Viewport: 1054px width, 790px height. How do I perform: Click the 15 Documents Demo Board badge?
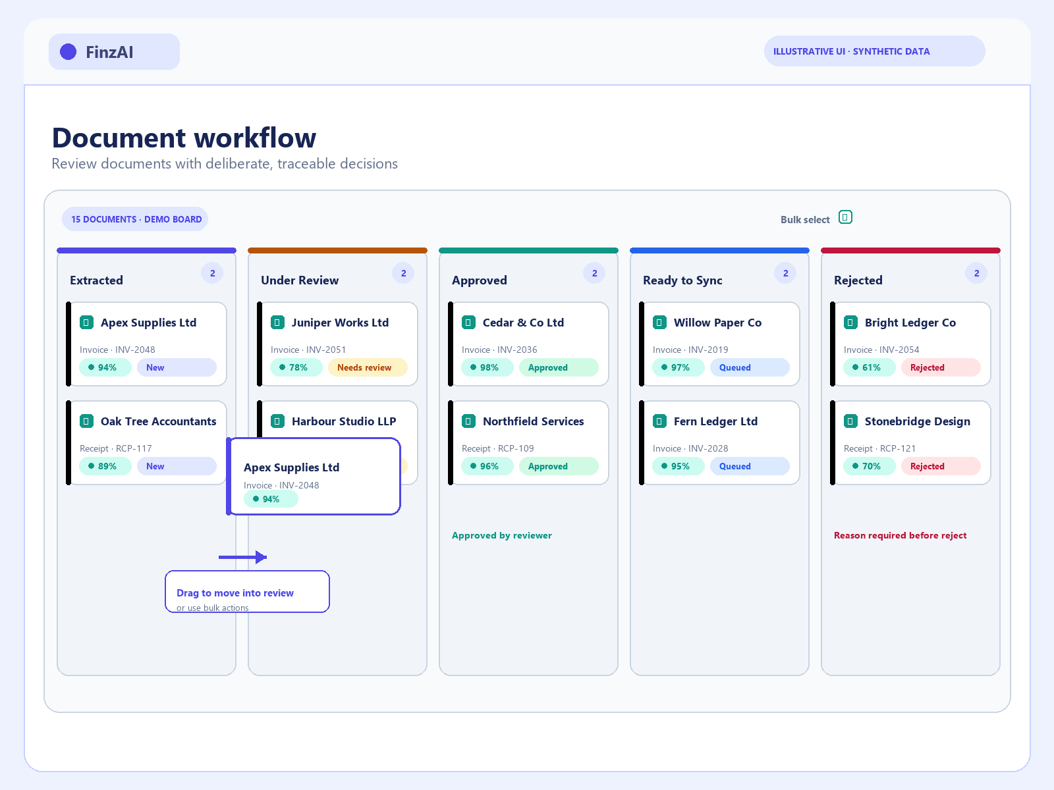[135, 219]
